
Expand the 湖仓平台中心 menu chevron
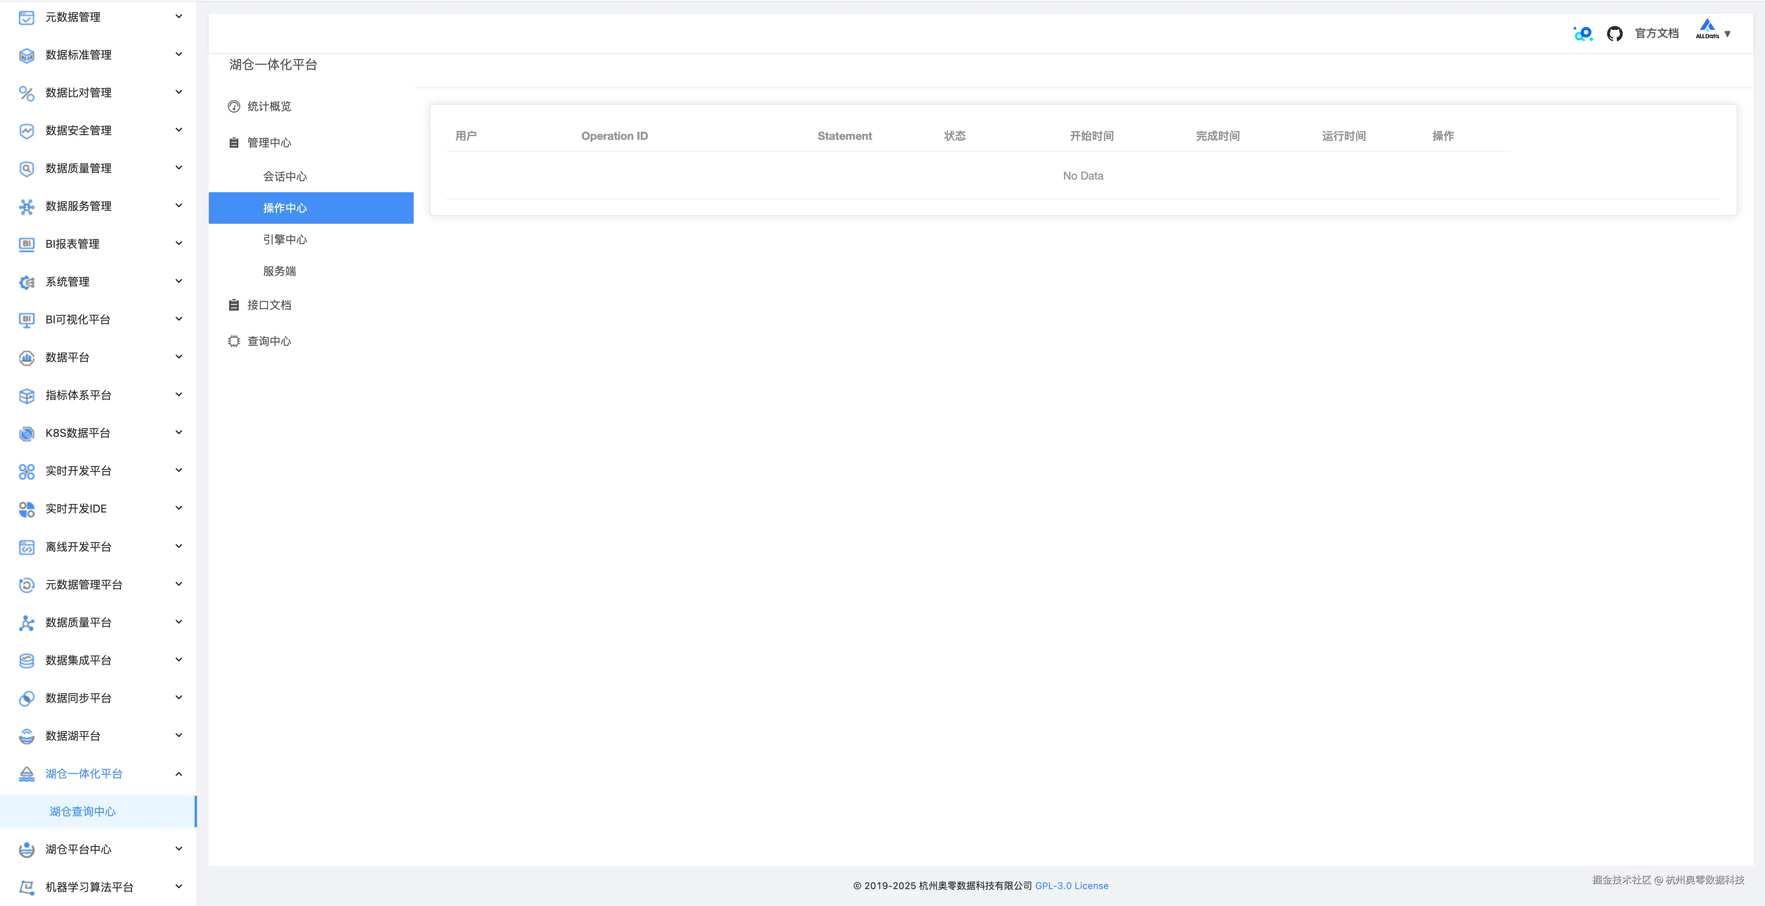(x=179, y=849)
